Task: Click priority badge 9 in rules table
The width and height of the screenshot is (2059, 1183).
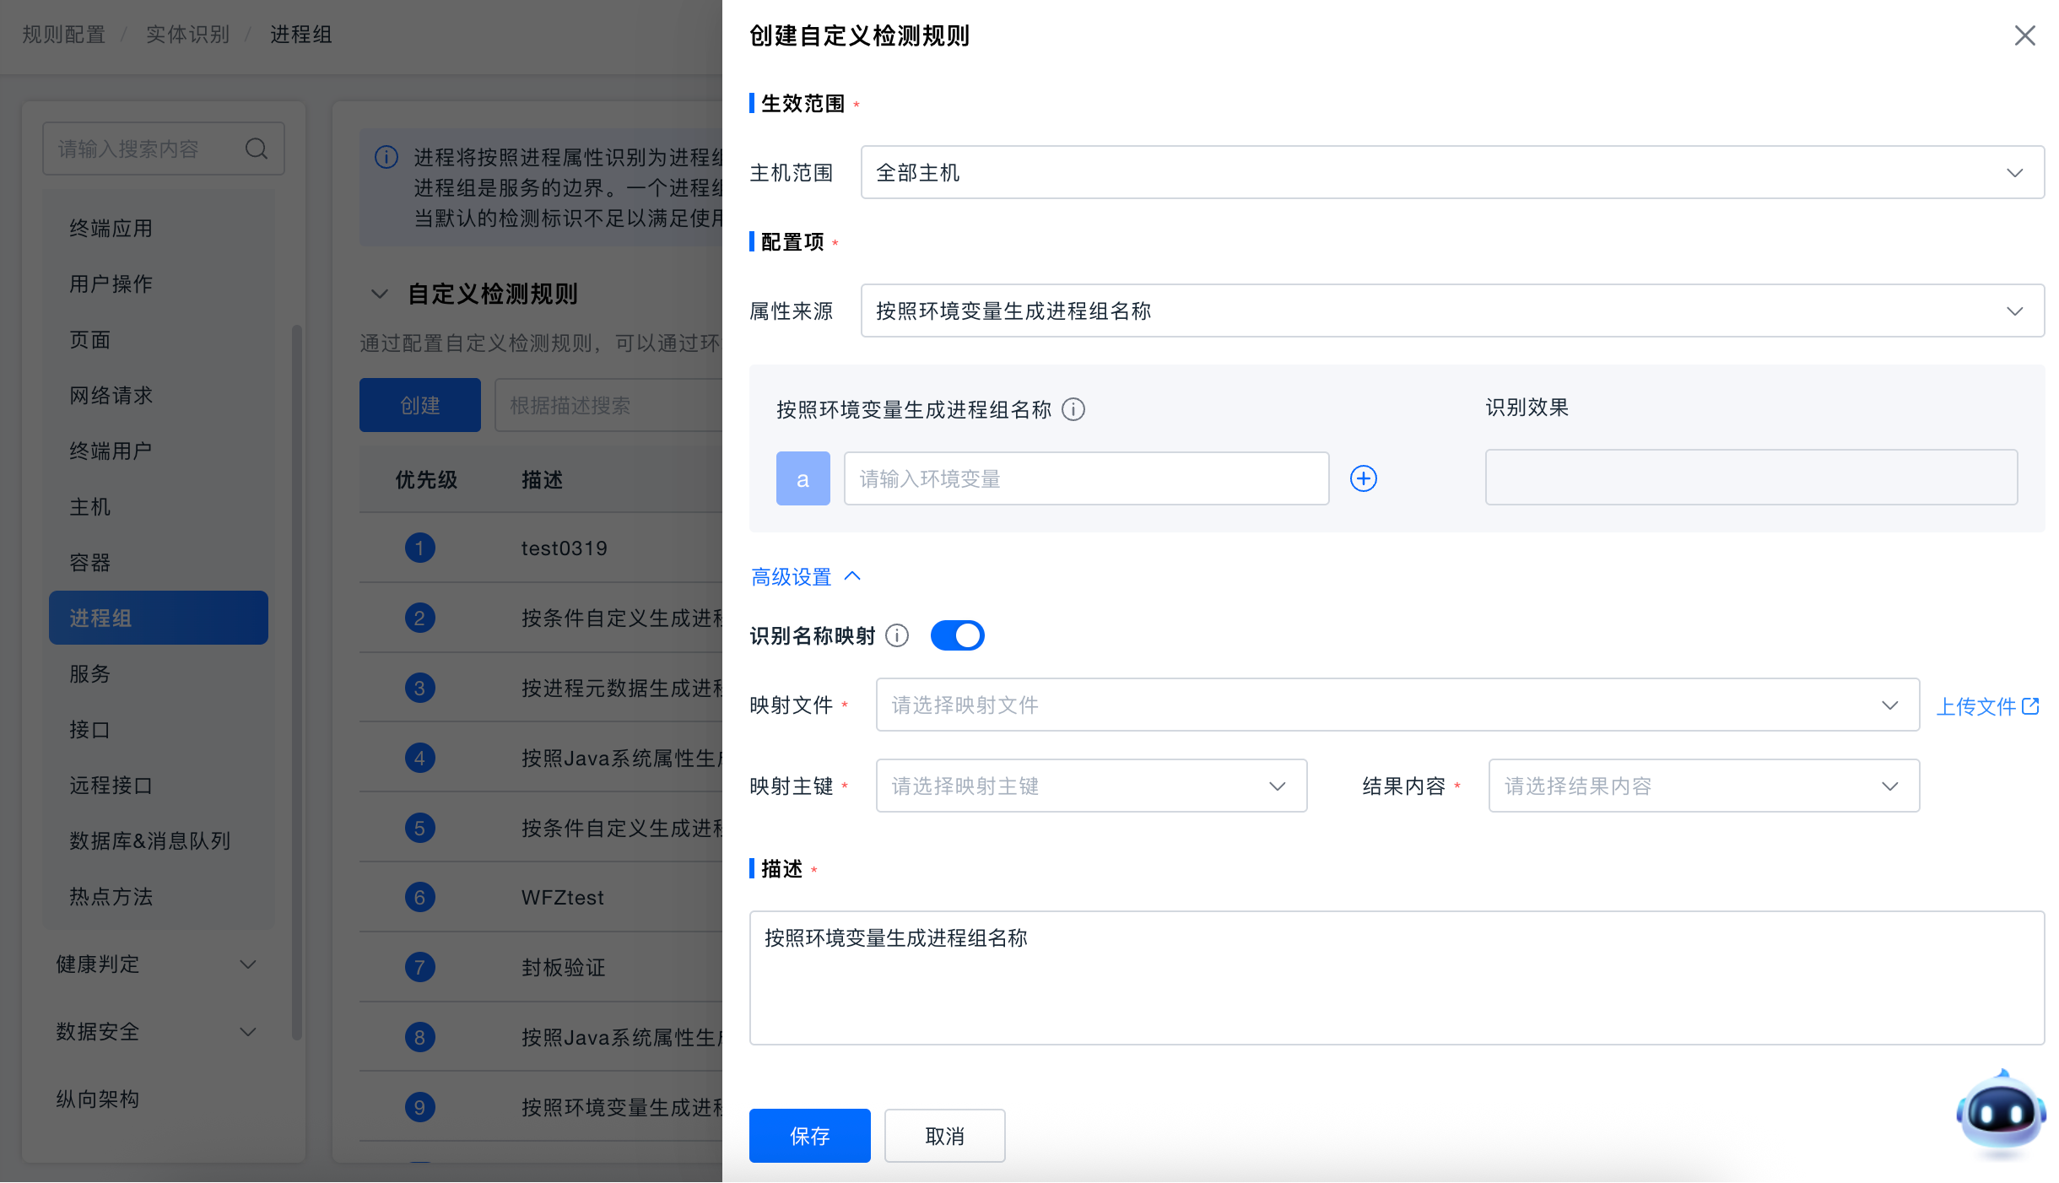Action: point(419,1107)
